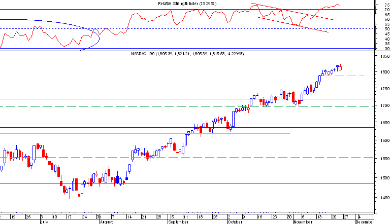Click the RSI axis value 40
The image size is (391, 224).
[x=387, y=39]
